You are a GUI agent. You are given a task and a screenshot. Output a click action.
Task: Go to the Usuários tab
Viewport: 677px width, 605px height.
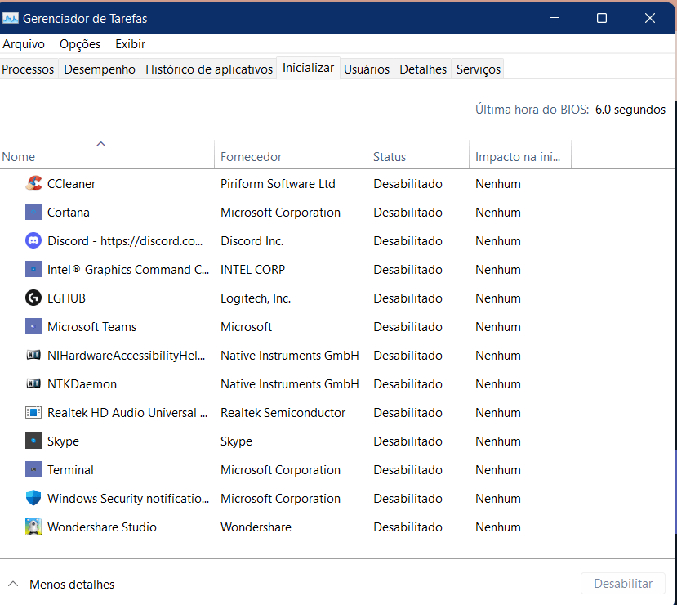click(367, 69)
